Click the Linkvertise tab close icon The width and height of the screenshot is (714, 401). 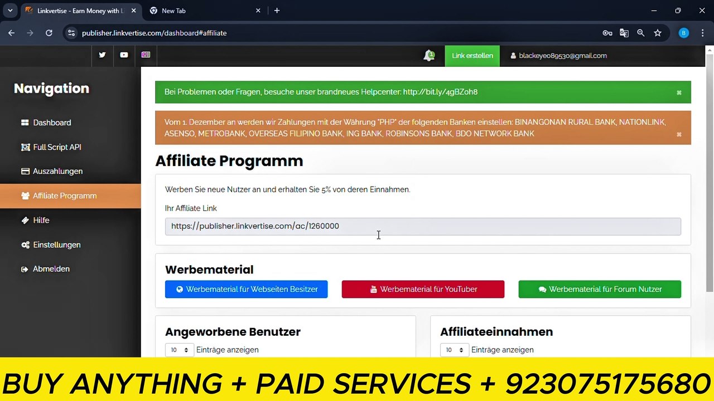coord(133,11)
